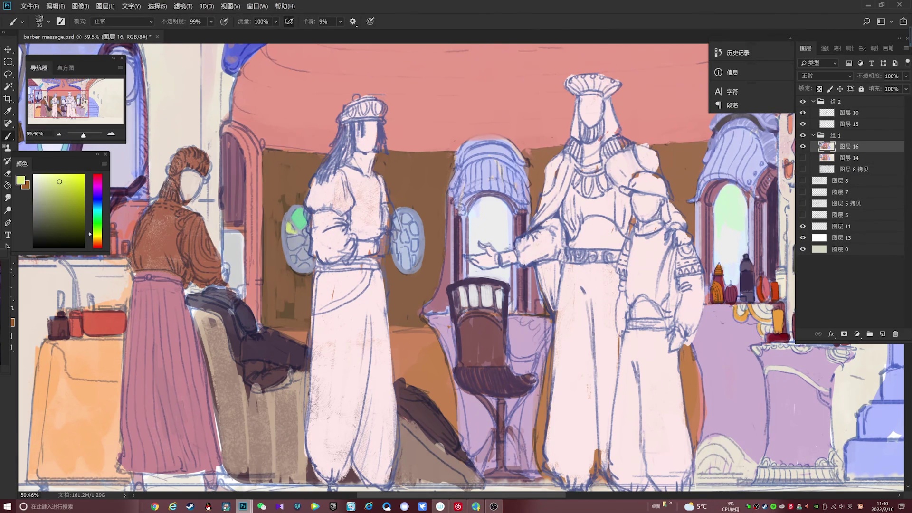Toggle the brush settings panel icon
Screen dimensions: 912x513
tap(60, 21)
